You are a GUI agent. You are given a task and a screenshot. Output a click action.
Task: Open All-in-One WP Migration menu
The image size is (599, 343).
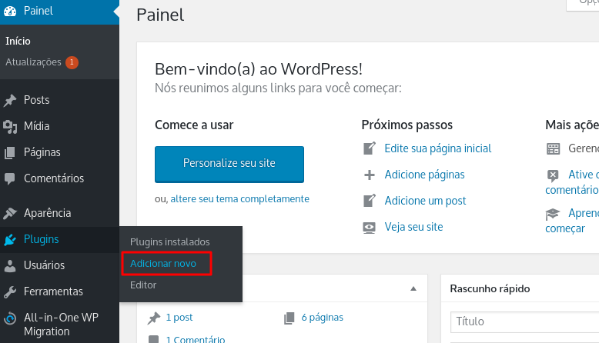point(59,325)
